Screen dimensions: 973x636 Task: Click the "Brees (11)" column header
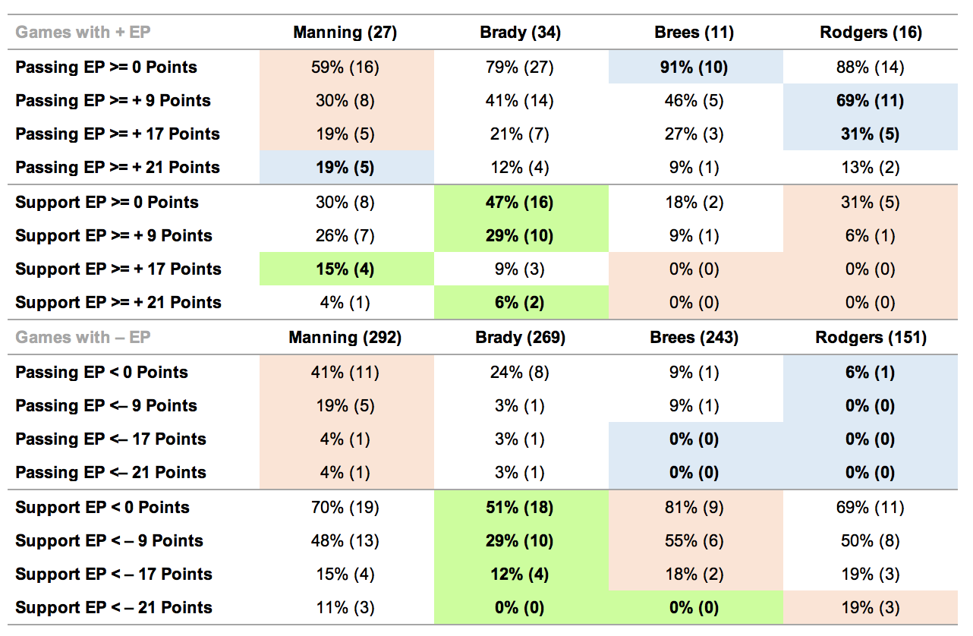[694, 33]
